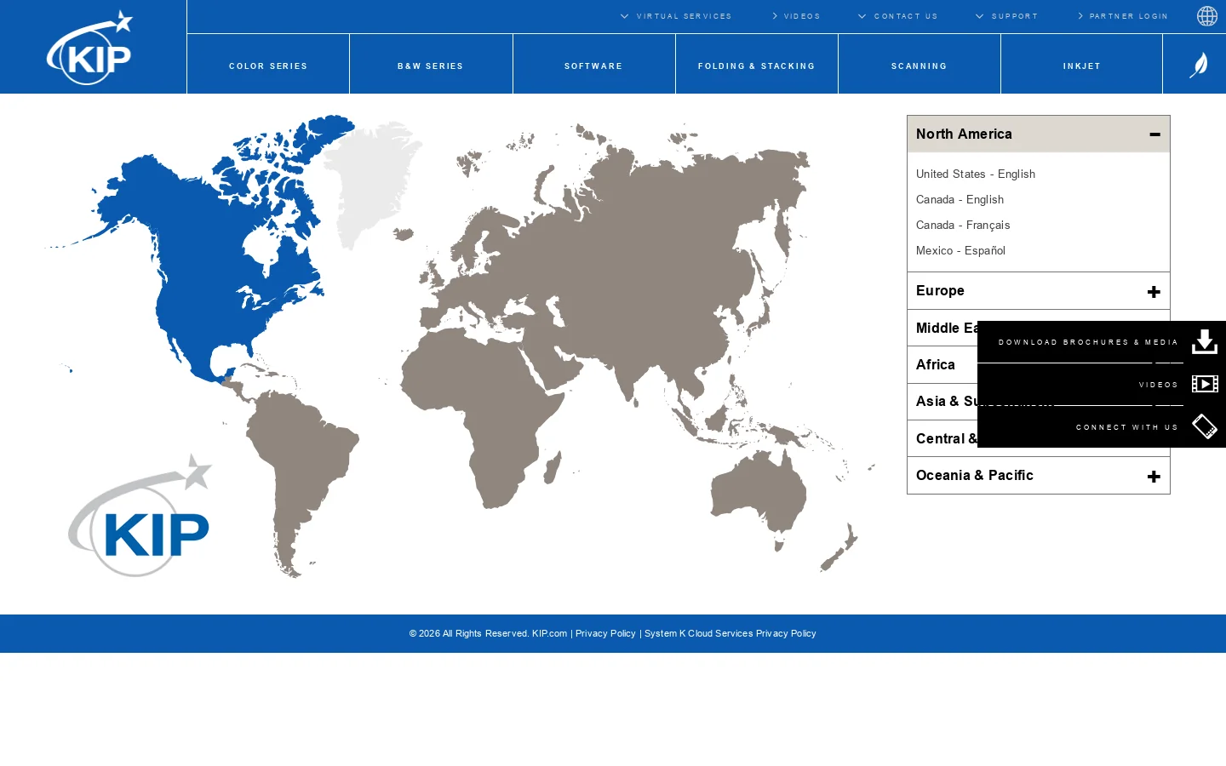The height and width of the screenshot is (766, 1226).
Task: Click Connect With Us side button
Action: (1127, 427)
